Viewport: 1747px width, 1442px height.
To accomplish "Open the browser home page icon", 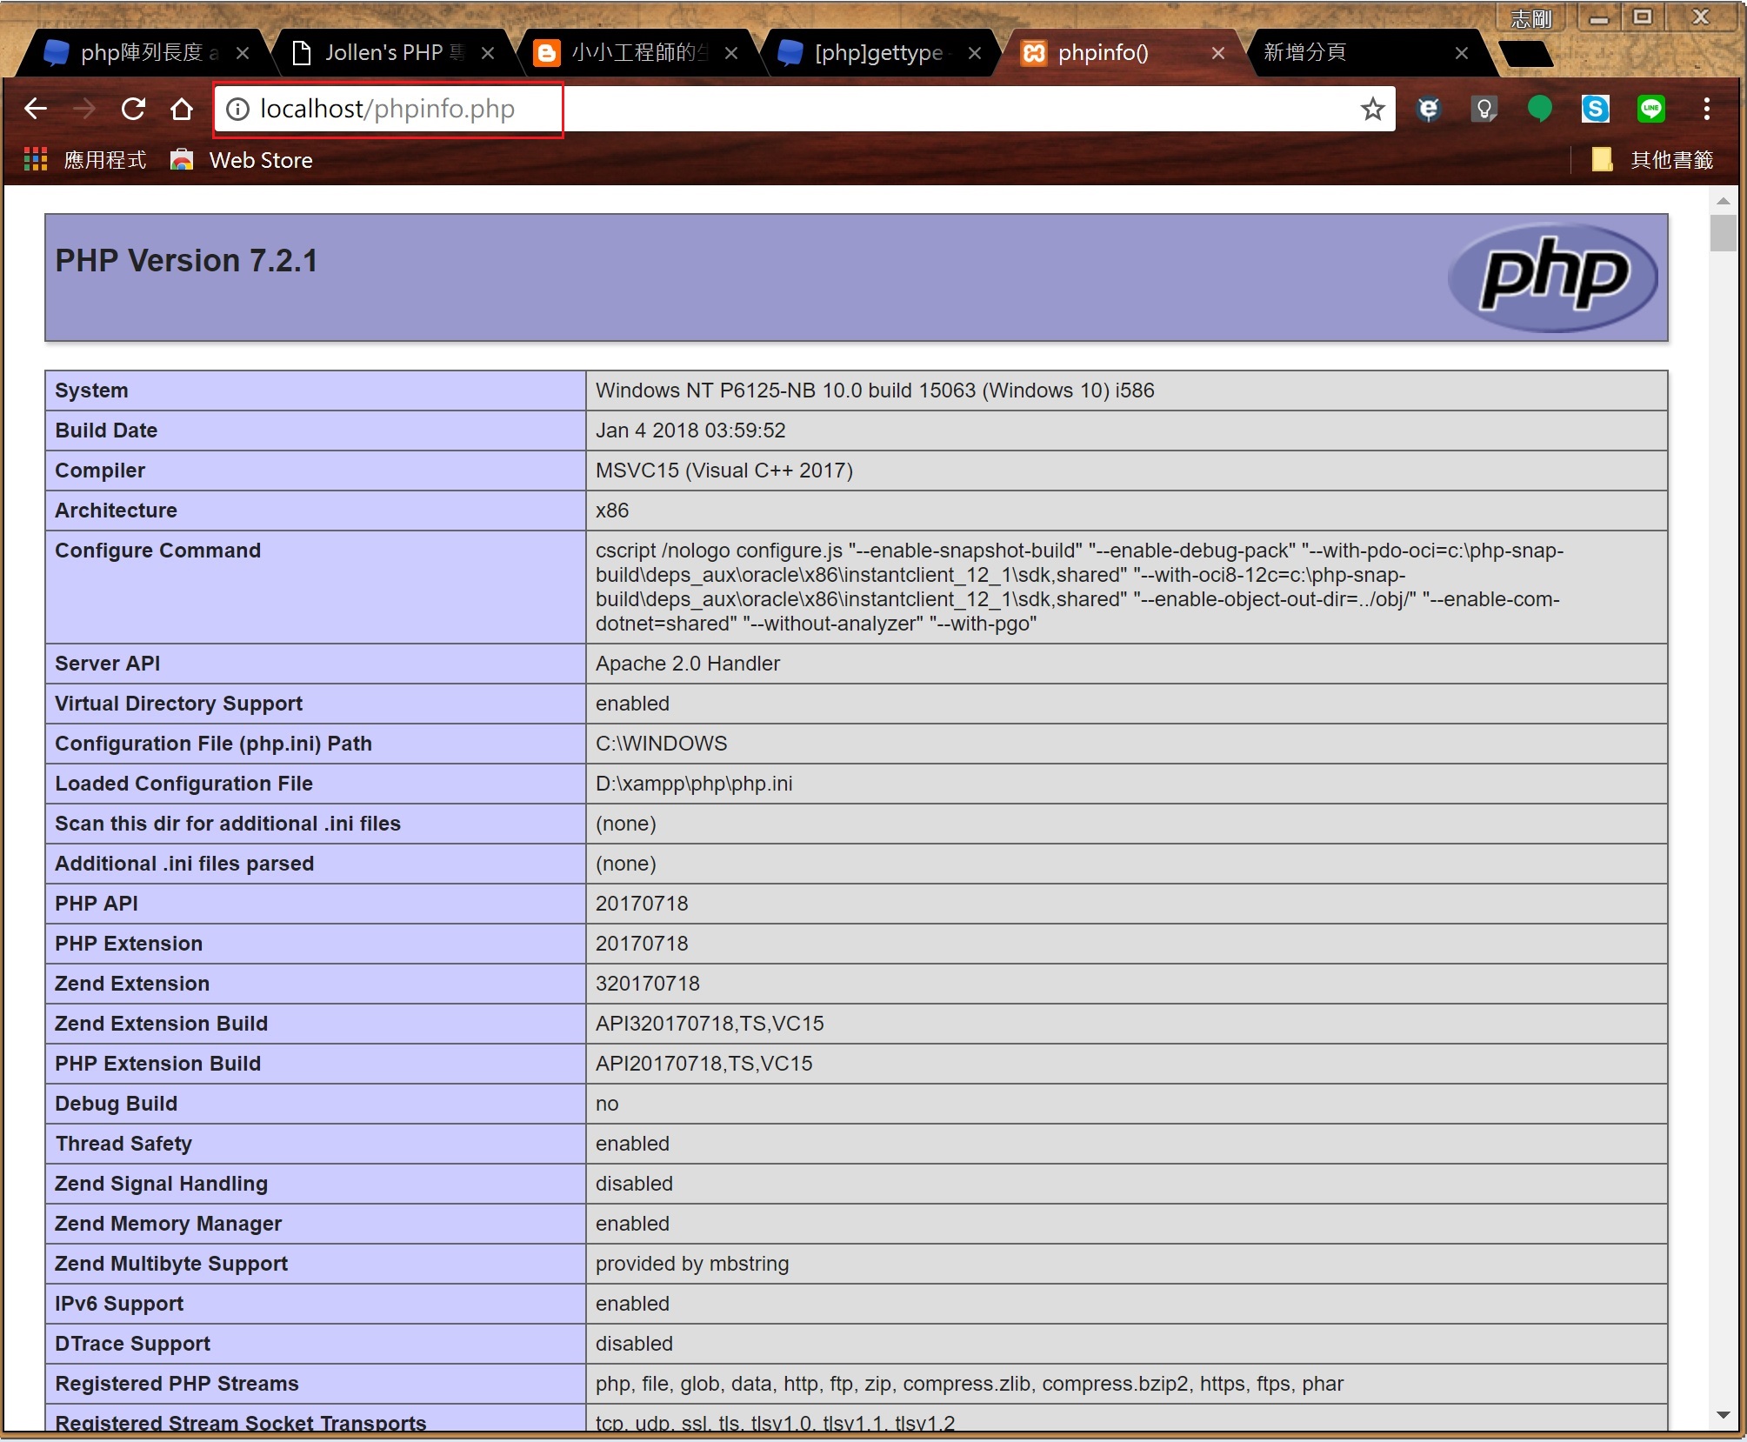I will coord(182,109).
